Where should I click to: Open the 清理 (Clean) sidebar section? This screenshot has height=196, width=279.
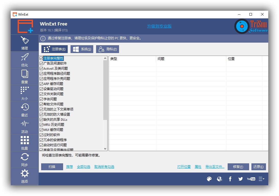[25, 43]
